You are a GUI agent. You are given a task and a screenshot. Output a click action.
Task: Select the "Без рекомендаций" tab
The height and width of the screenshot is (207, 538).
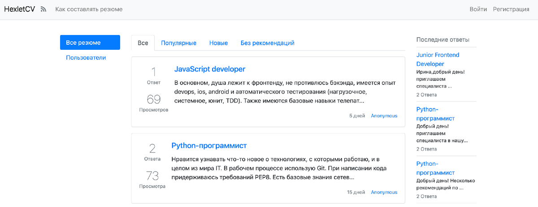tap(267, 43)
